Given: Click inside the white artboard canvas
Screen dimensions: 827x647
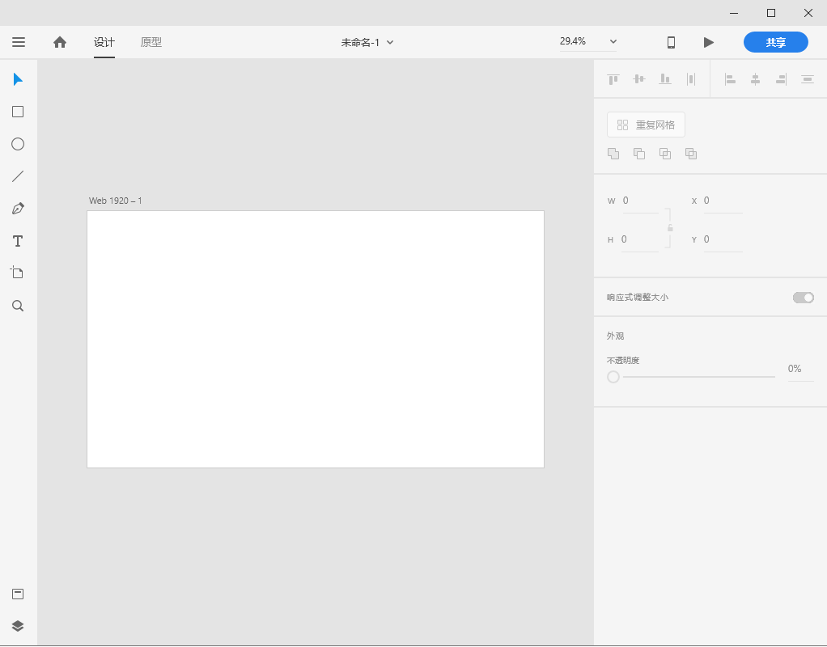Looking at the screenshot, I should [x=316, y=339].
